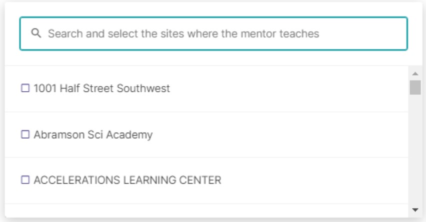Enable the ACCELERATIONS LEARNING CENTER checkbox
Screen dimensions: 426x222
click(x=25, y=180)
